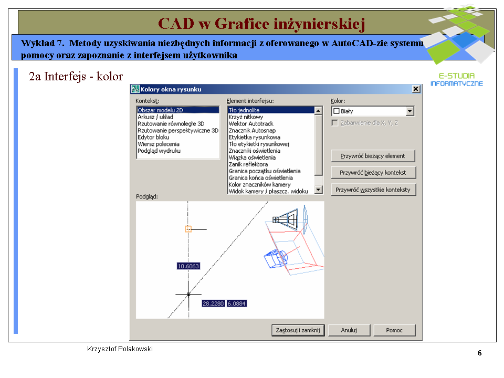Viewport: 504px width, 378px height.
Task: Click the 10.6063 tooltip value in preview
Action: 188,266
